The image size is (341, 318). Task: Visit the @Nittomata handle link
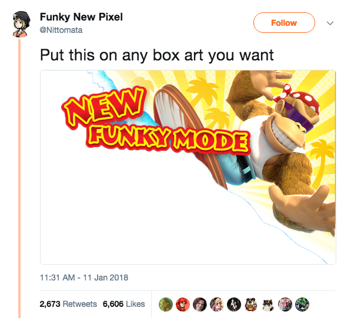pos(61,30)
